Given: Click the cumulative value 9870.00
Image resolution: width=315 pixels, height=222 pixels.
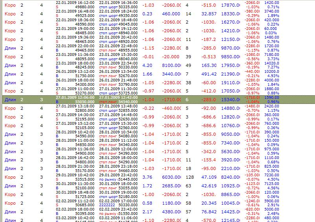Looking at the screenshot, I should click(x=230, y=48).
